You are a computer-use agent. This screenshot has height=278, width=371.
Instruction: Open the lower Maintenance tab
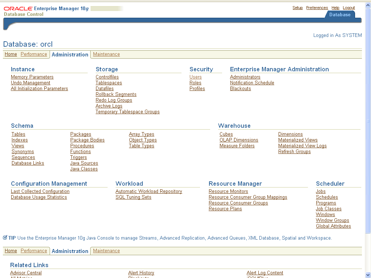coord(107,250)
